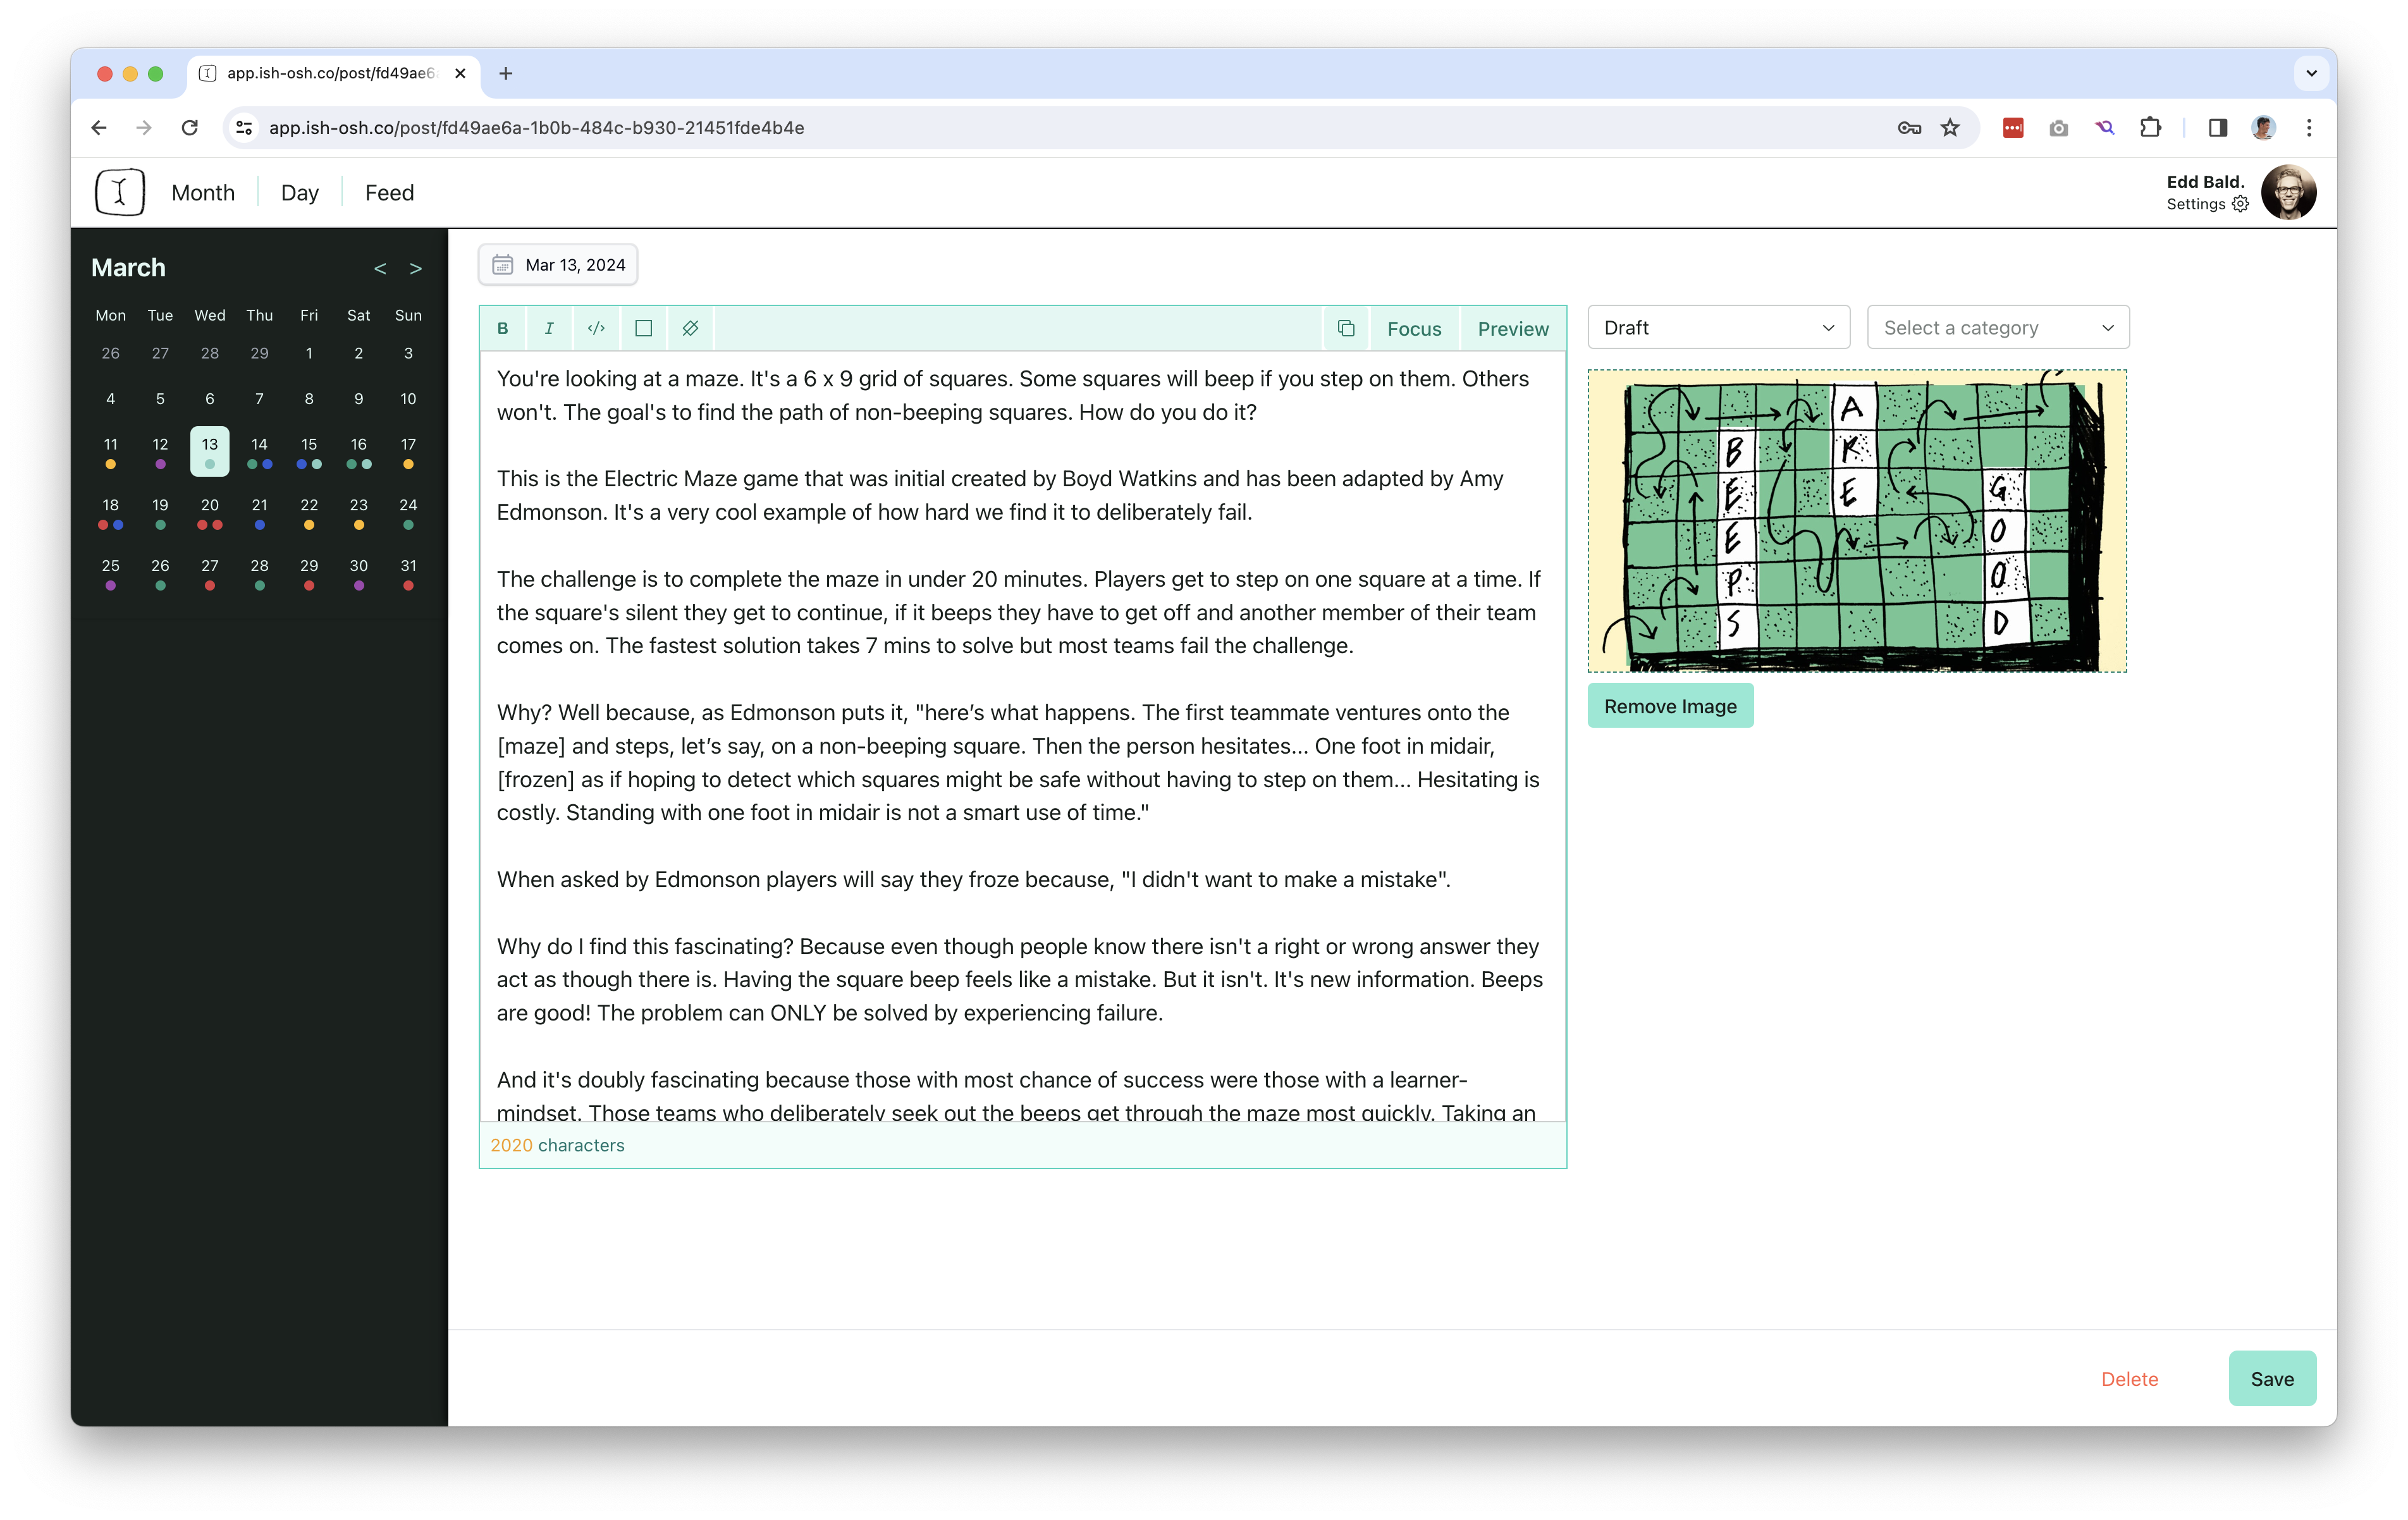Select the clear formatting icon
Screen dimensions: 2408x1520
(x=690, y=328)
